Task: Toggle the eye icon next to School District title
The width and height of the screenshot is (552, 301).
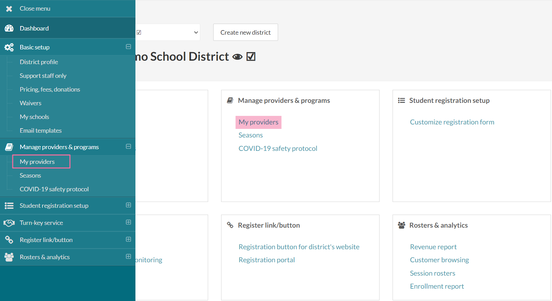Action: [x=237, y=57]
